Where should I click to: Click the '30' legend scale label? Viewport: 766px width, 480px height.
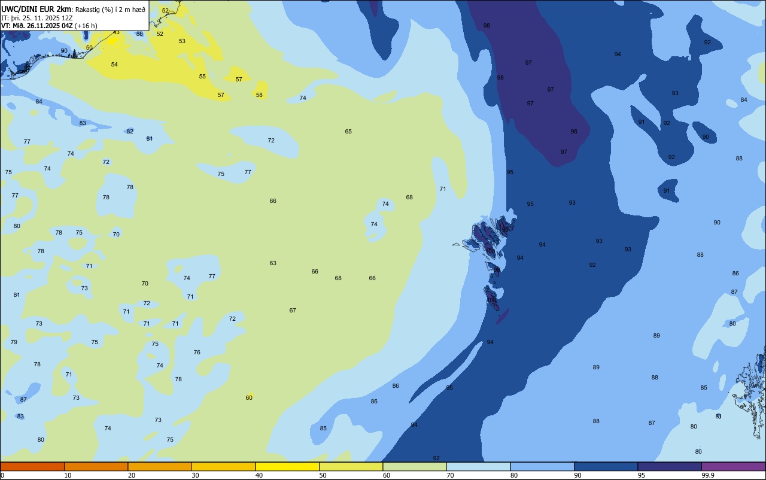(x=195, y=475)
